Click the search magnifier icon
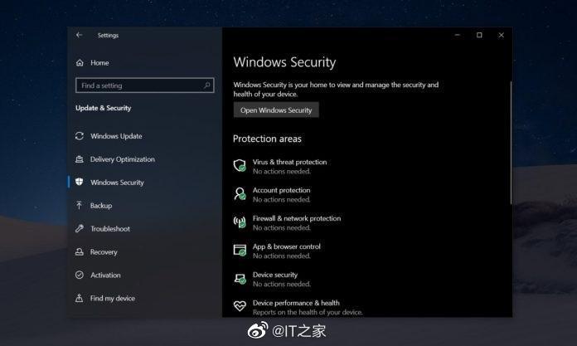The height and width of the screenshot is (346, 577). 206,85
